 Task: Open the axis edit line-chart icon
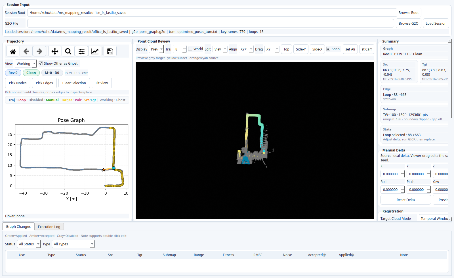click(x=95, y=51)
